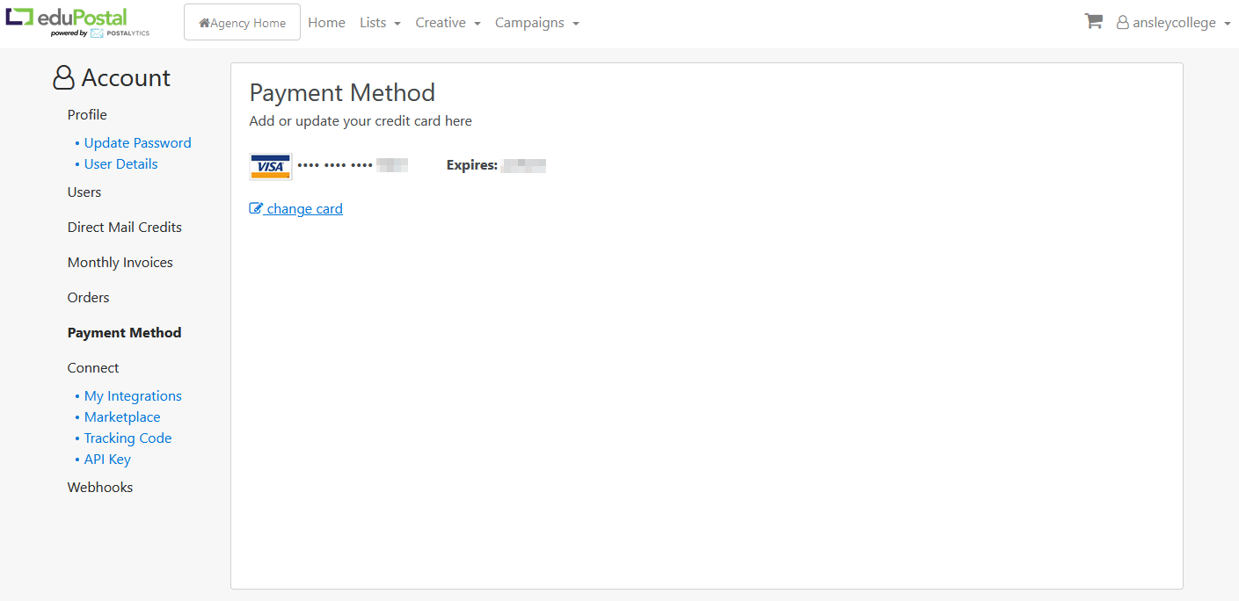
Task: Open the My Integrations link
Action: tap(133, 396)
